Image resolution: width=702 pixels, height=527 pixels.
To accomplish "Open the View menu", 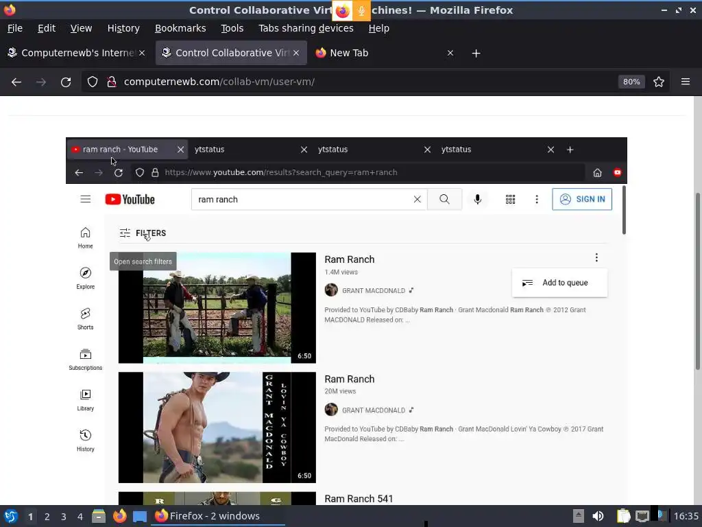I will (81, 28).
